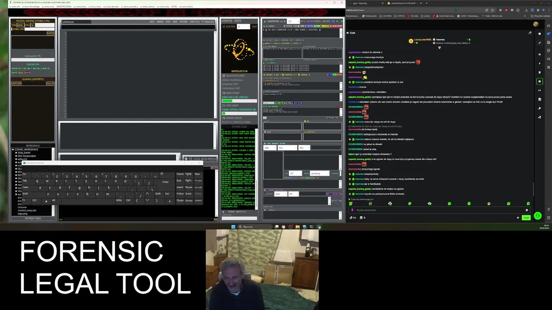The width and height of the screenshot is (552, 310).
Task: Click the loading progress bar under Ładowanie
Action: tap(33, 60)
